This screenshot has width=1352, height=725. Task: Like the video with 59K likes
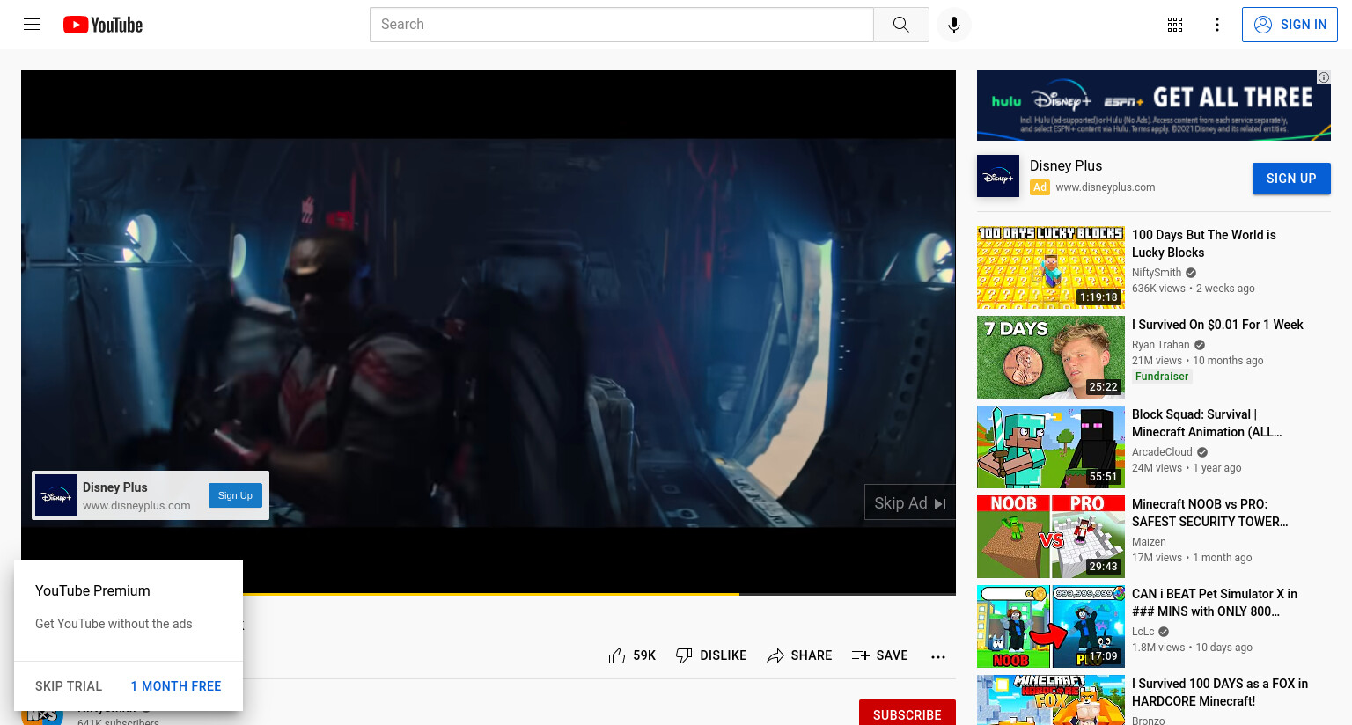coord(632,655)
